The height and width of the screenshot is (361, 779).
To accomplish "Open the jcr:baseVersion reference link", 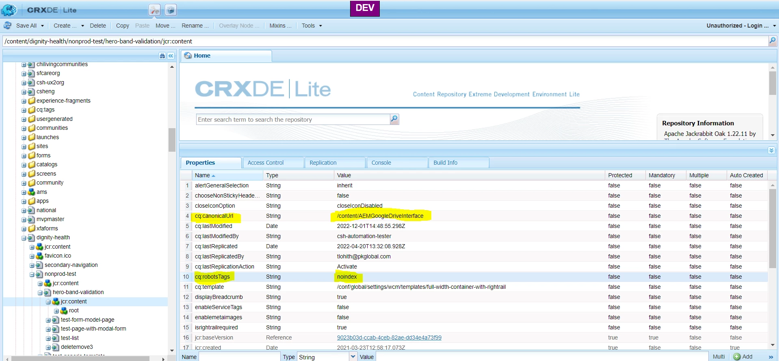I will [389, 337].
